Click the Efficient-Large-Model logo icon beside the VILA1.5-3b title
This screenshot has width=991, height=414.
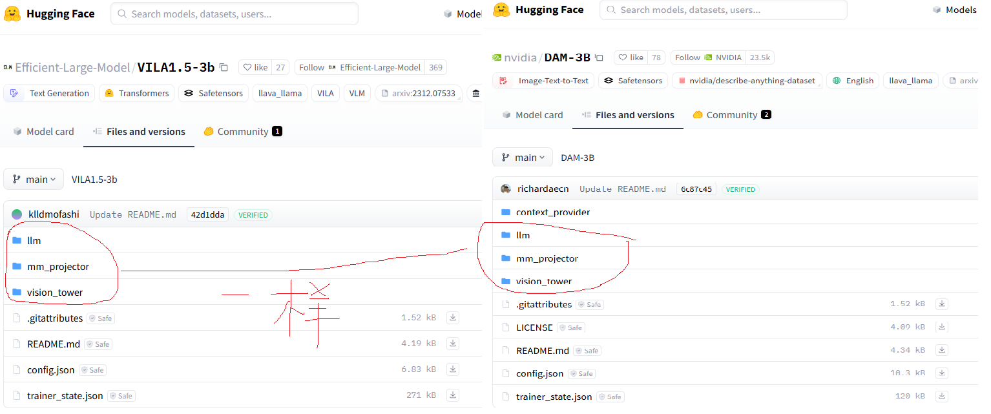[8, 67]
